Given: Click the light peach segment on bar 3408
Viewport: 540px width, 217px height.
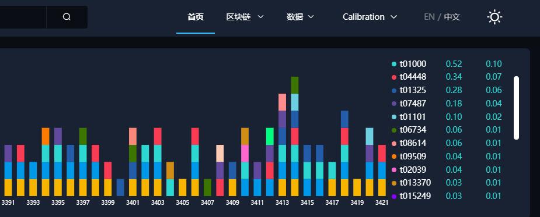Looking at the screenshot, I should (220, 153).
